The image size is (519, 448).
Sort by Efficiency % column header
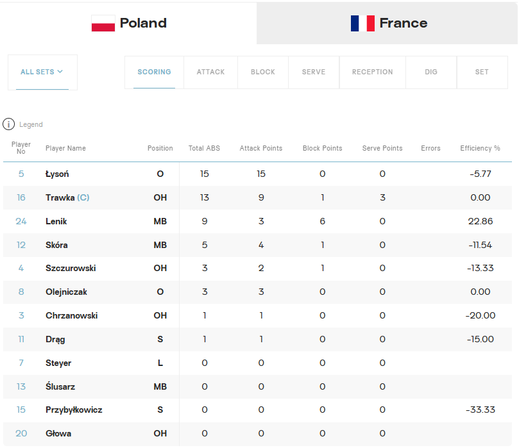pyautogui.click(x=480, y=148)
